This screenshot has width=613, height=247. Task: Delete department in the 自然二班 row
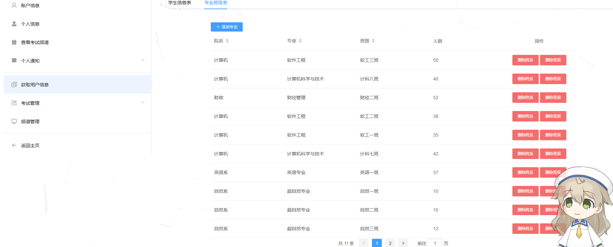(x=525, y=210)
